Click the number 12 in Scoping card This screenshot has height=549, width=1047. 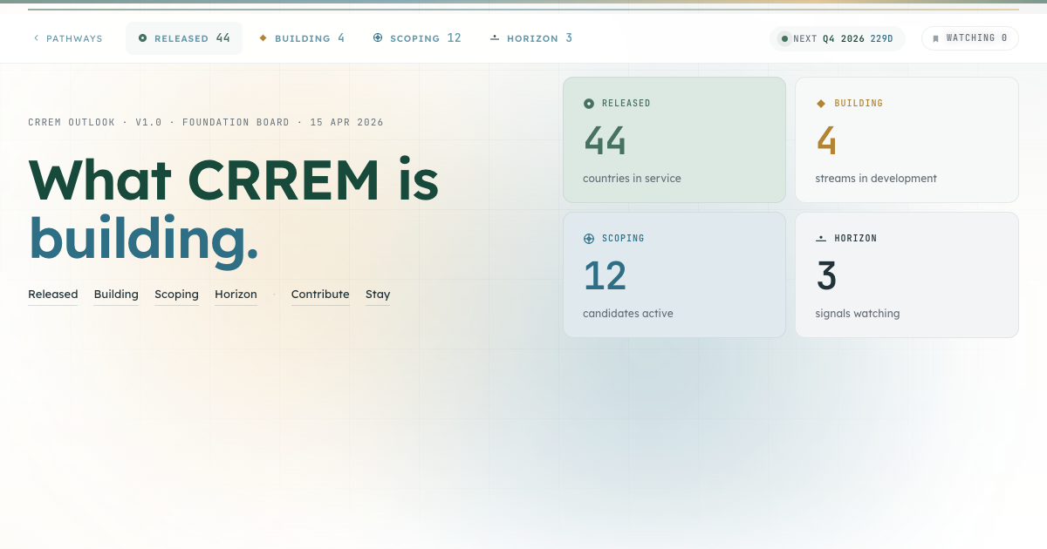[605, 276]
